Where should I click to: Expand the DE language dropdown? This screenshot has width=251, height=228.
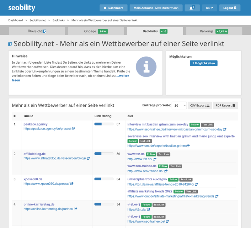(x=209, y=8)
